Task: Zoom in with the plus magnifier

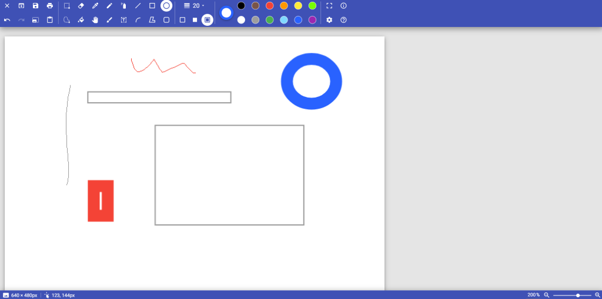Action: [597, 295]
